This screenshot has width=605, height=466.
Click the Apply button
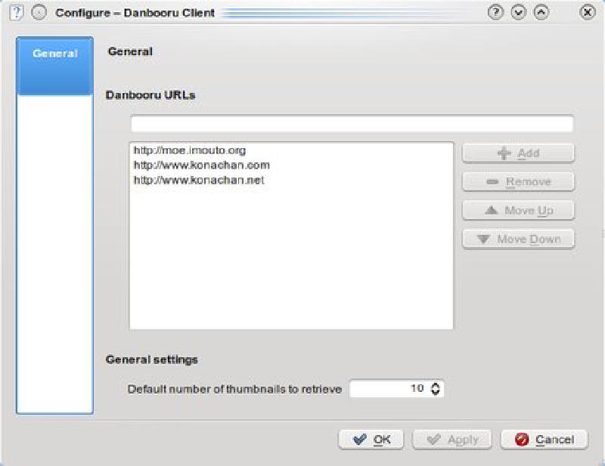point(451,440)
